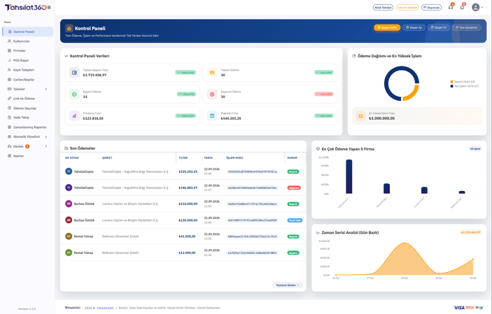The height and width of the screenshot is (314, 492).
Task: Click the Ayarlar gear icon
Action: click(x=9, y=156)
